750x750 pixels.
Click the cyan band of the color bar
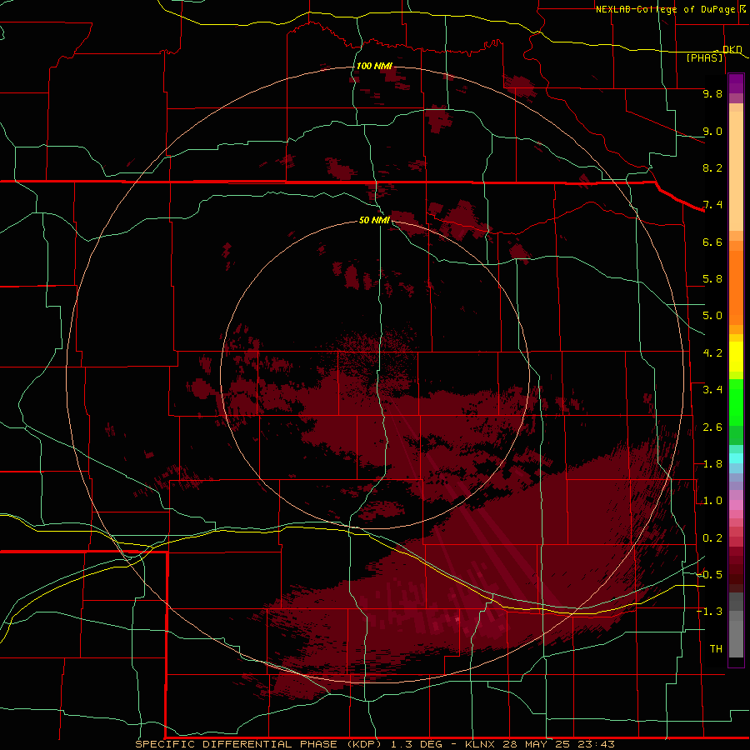pos(736,457)
